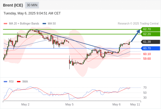The width and height of the screenshot is (161, 109).
Task: Click the red 9MA legend swatch
Action: coord(19,82)
